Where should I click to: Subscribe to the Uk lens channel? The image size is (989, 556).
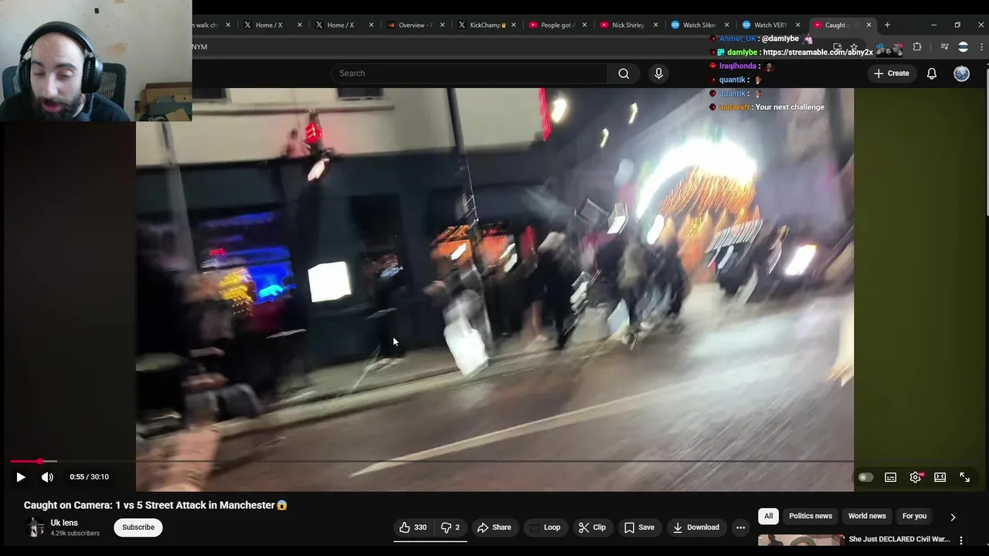tap(138, 527)
